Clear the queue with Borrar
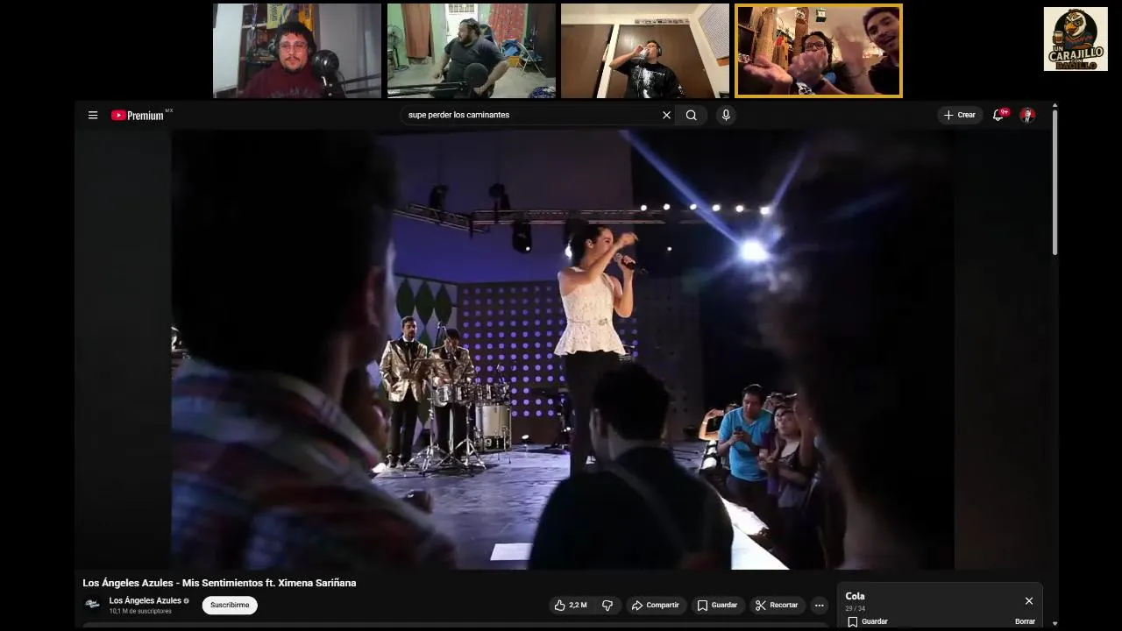Image resolution: width=1122 pixels, height=631 pixels. coord(1025,621)
